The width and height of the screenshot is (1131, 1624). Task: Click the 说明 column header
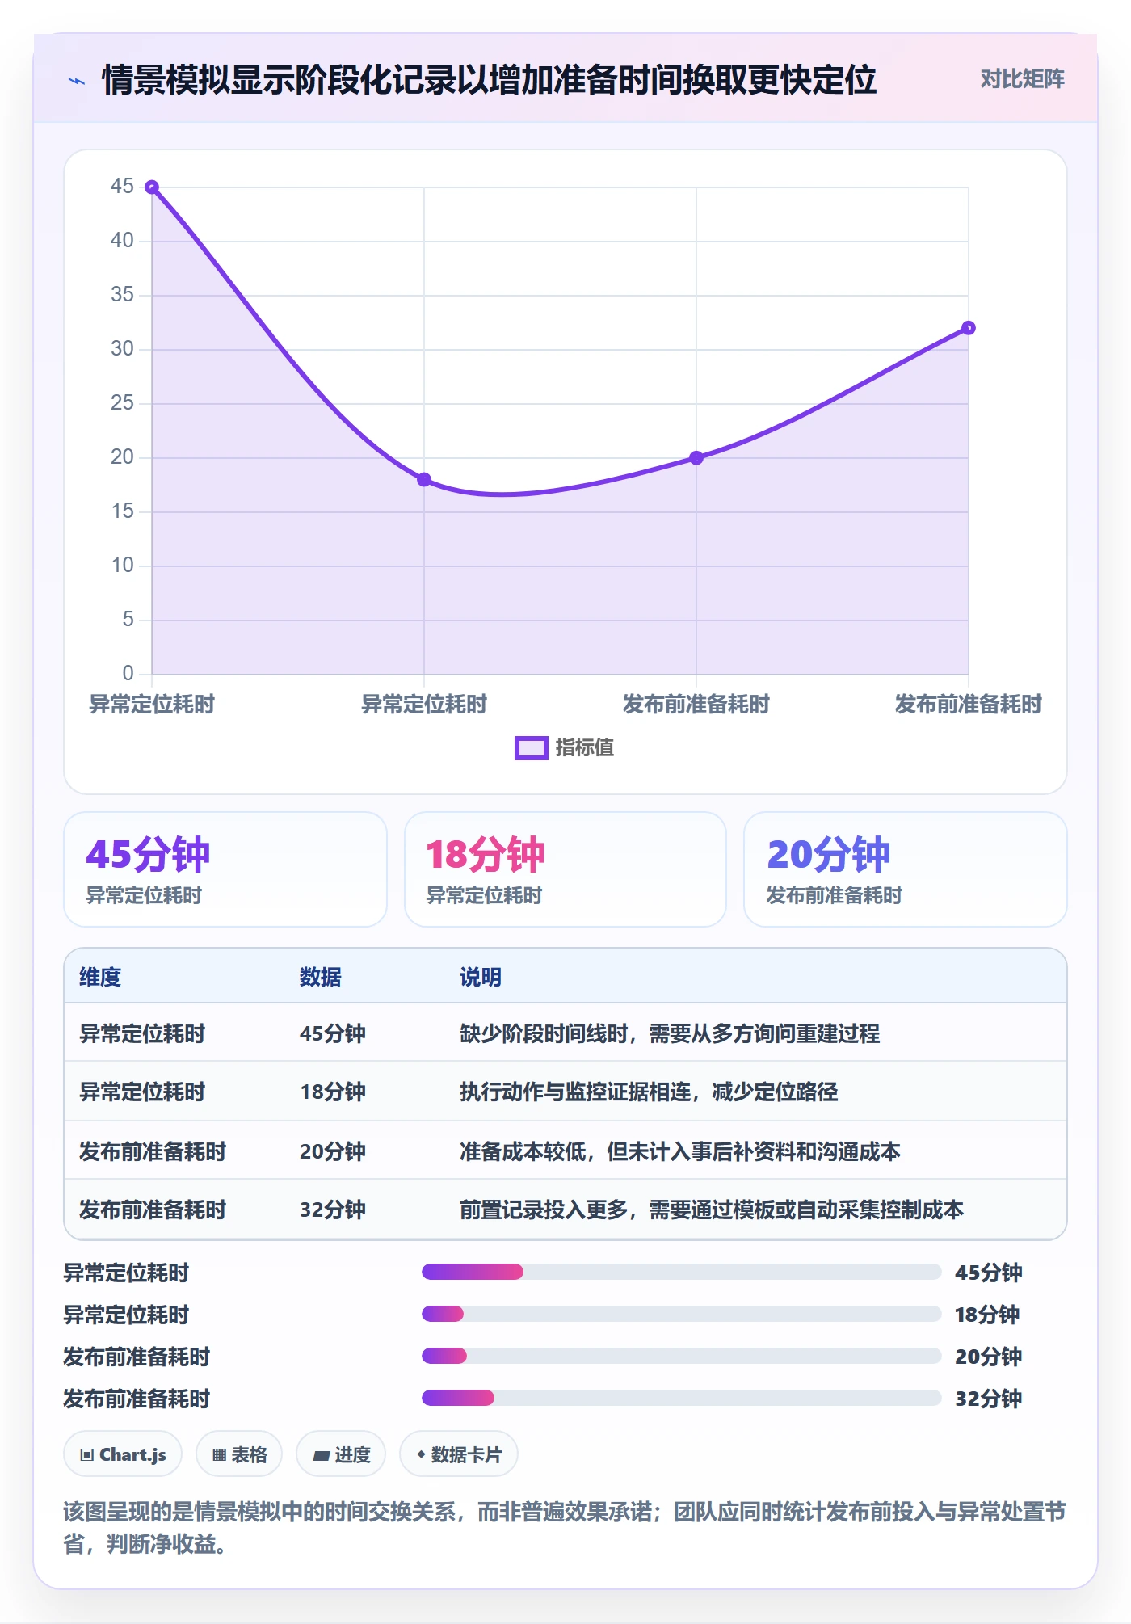[481, 978]
